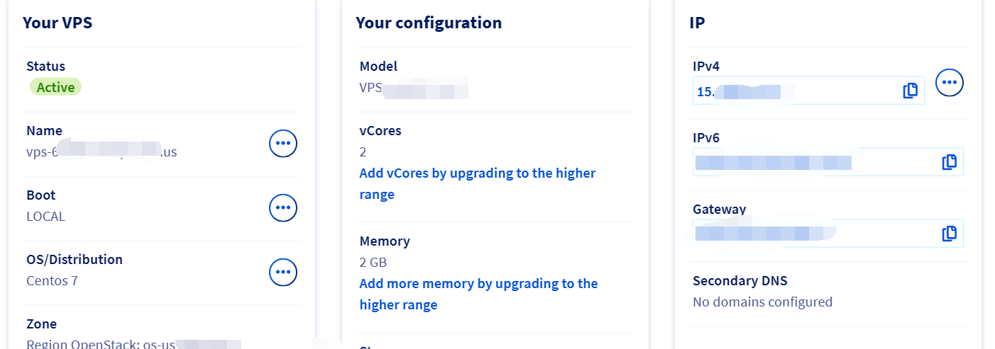Image resolution: width=995 pixels, height=349 pixels.
Task: Click the LOCAL boot value
Action: (x=46, y=217)
